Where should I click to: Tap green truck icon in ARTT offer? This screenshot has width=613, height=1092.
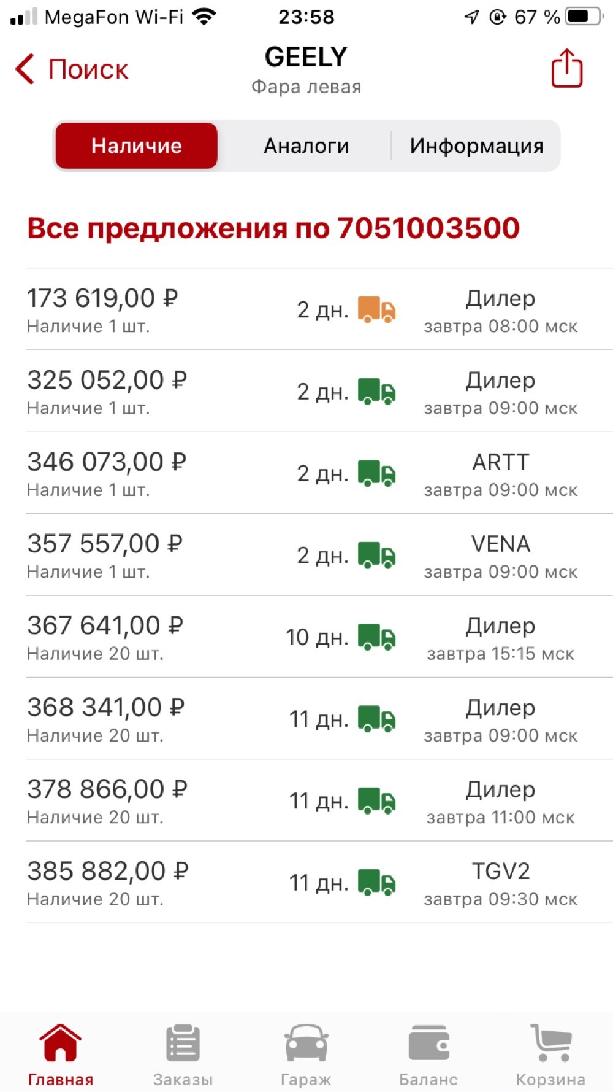[x=376, y=473]
